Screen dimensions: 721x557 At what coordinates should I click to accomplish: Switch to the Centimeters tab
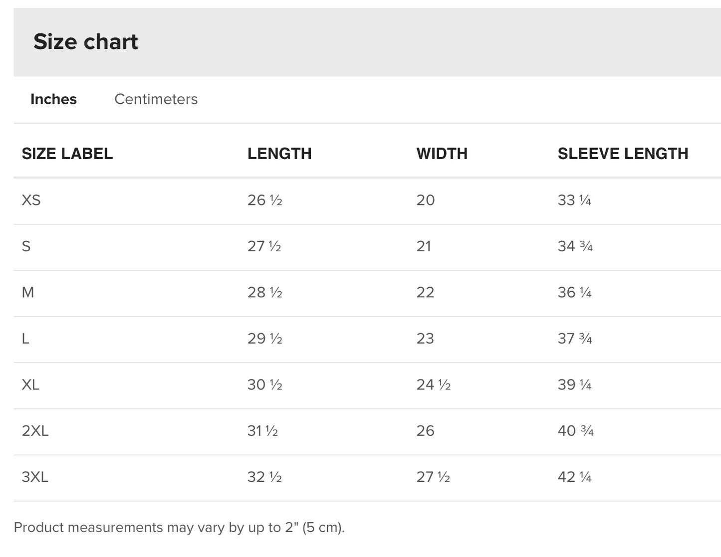point(156,99)
